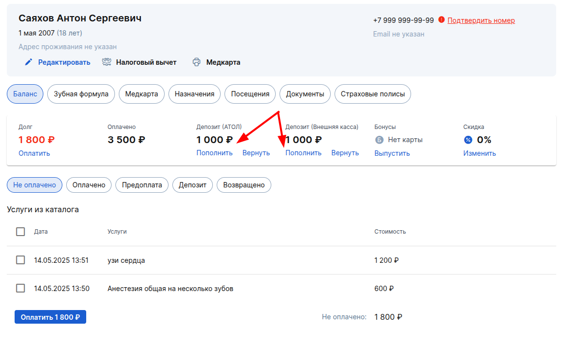Check the узи сердца row checkbox
The image size is (563, 348).
coord(20,260)
